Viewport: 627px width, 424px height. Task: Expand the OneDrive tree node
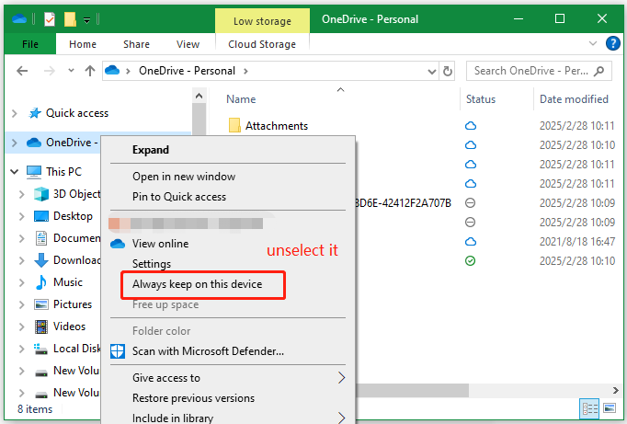(15, 143)
